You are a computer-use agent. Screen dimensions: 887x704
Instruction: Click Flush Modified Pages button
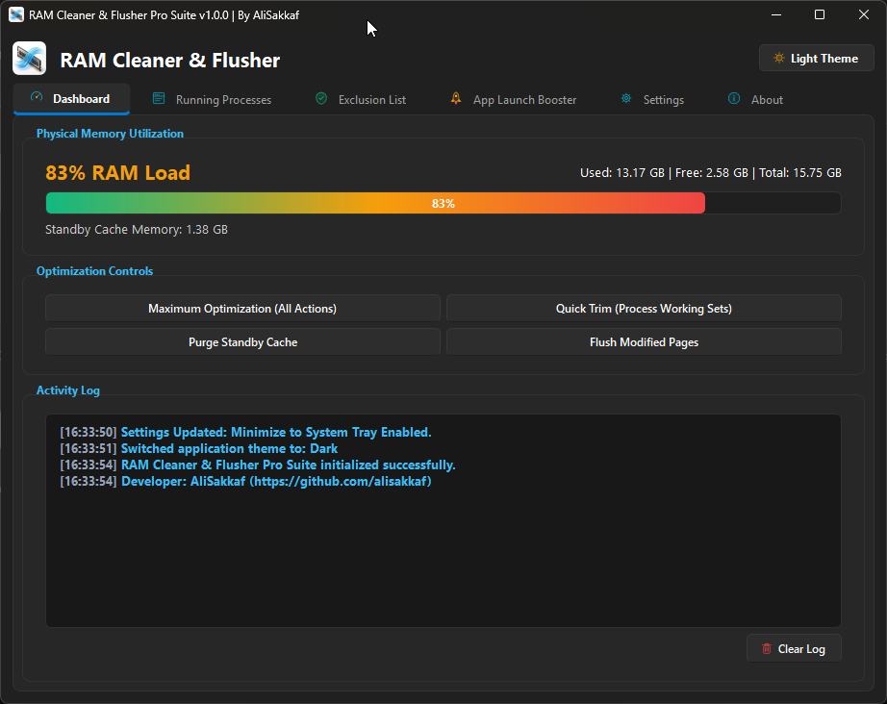[644, 342]
